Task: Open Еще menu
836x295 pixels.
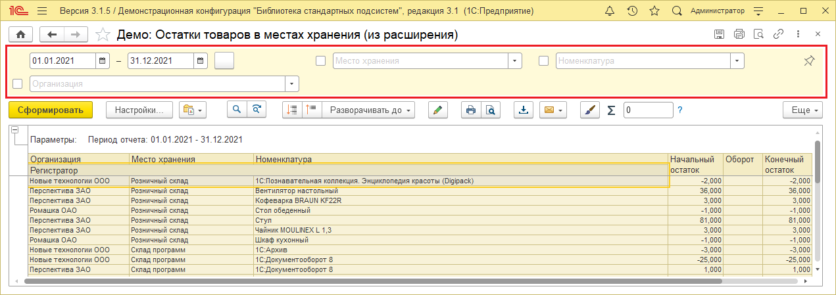Action: pos(803,110)
